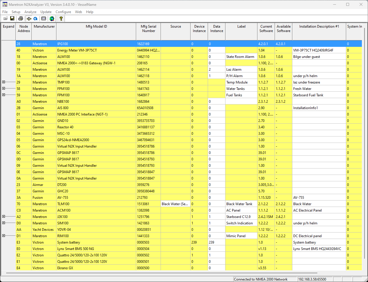Click Installation Description #1 column header
368x282 pixels.
(x=319, y=31)
